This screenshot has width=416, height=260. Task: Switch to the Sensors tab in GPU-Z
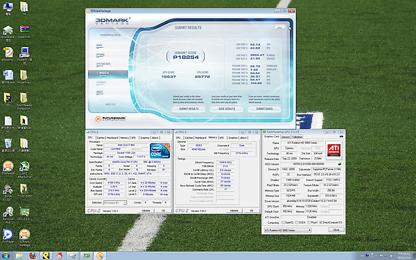(286, 137)
